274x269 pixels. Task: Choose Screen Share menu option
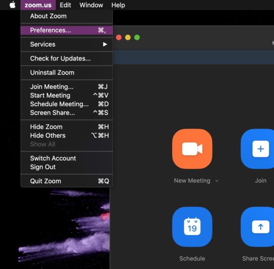click(x=53, y=113)
